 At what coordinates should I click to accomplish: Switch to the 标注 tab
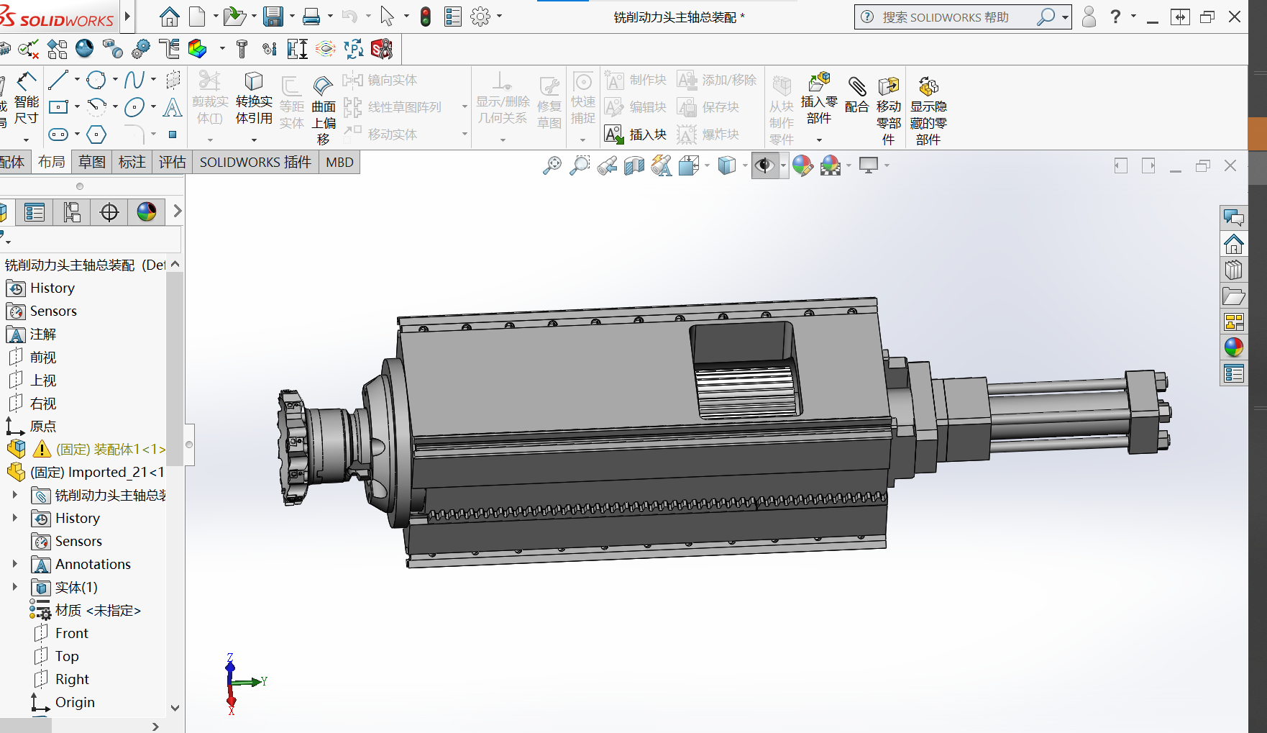[132, 163]
